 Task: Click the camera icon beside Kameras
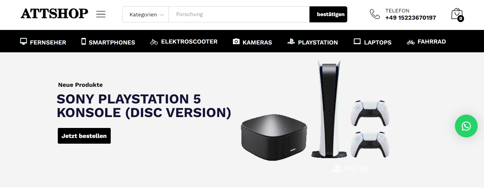click(x=236, y=41)
